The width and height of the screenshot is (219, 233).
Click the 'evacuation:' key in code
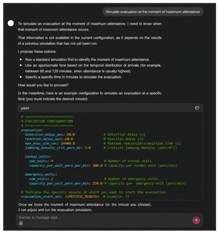point(32,130)
